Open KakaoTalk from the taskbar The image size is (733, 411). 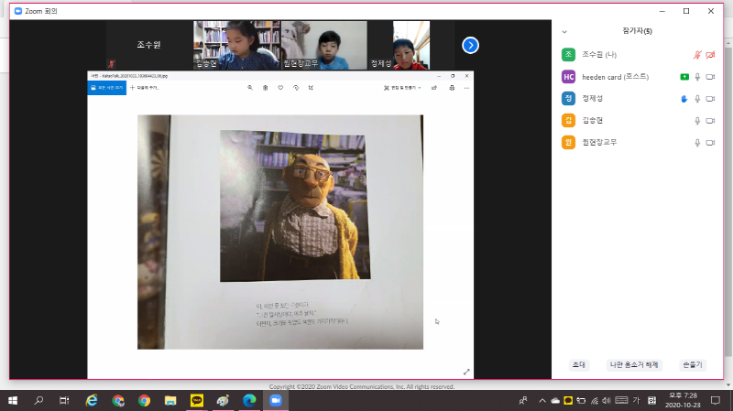click(197, 401)
